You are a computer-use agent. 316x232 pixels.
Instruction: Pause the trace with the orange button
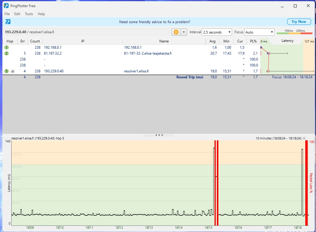(176, 32)
